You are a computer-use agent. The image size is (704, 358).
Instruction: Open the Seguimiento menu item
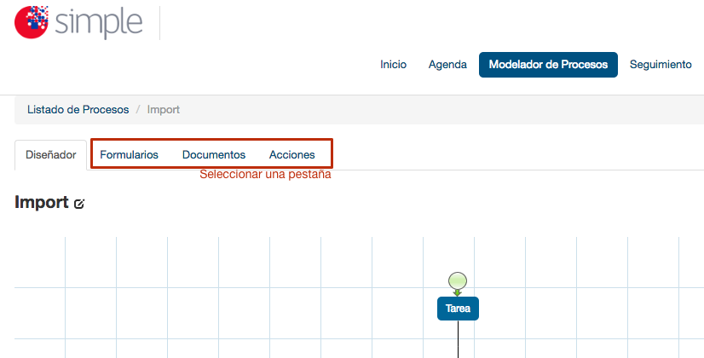coord(661,65)
